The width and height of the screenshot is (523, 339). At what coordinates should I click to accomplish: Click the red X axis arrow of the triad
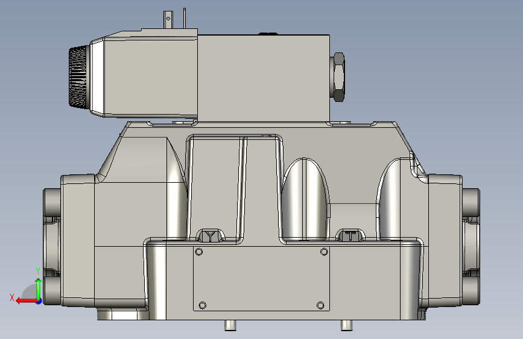27,301
